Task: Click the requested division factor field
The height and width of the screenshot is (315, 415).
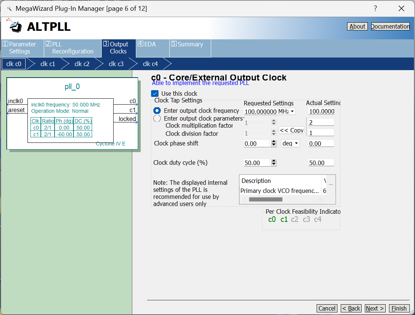Action: click(257, 133)
